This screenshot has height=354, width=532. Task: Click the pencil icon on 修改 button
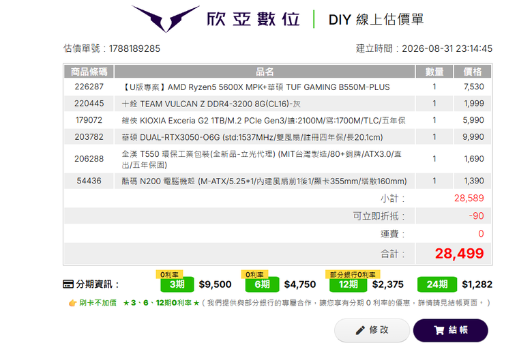pos(360,330)
